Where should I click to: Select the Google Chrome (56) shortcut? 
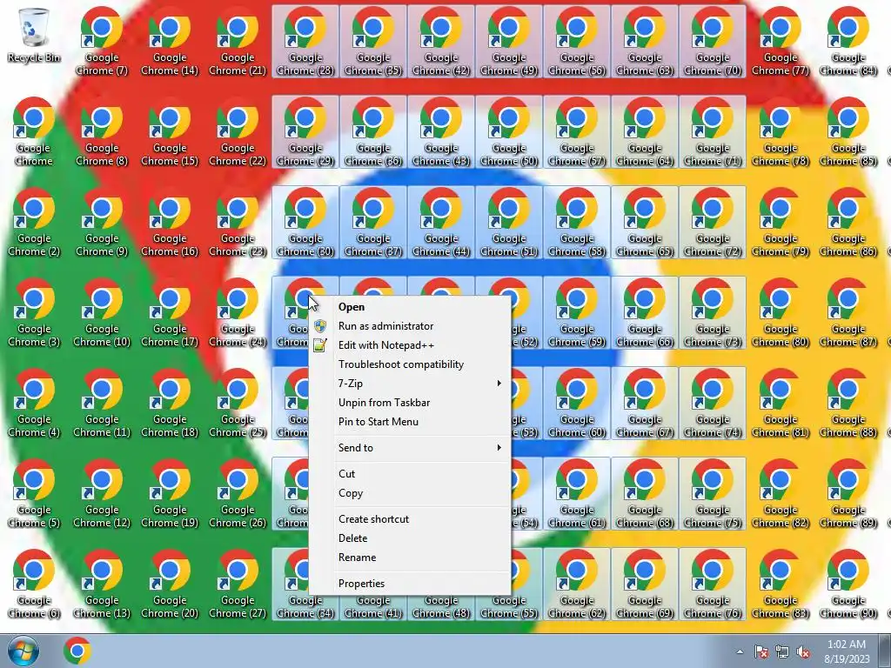pos(577,41)
